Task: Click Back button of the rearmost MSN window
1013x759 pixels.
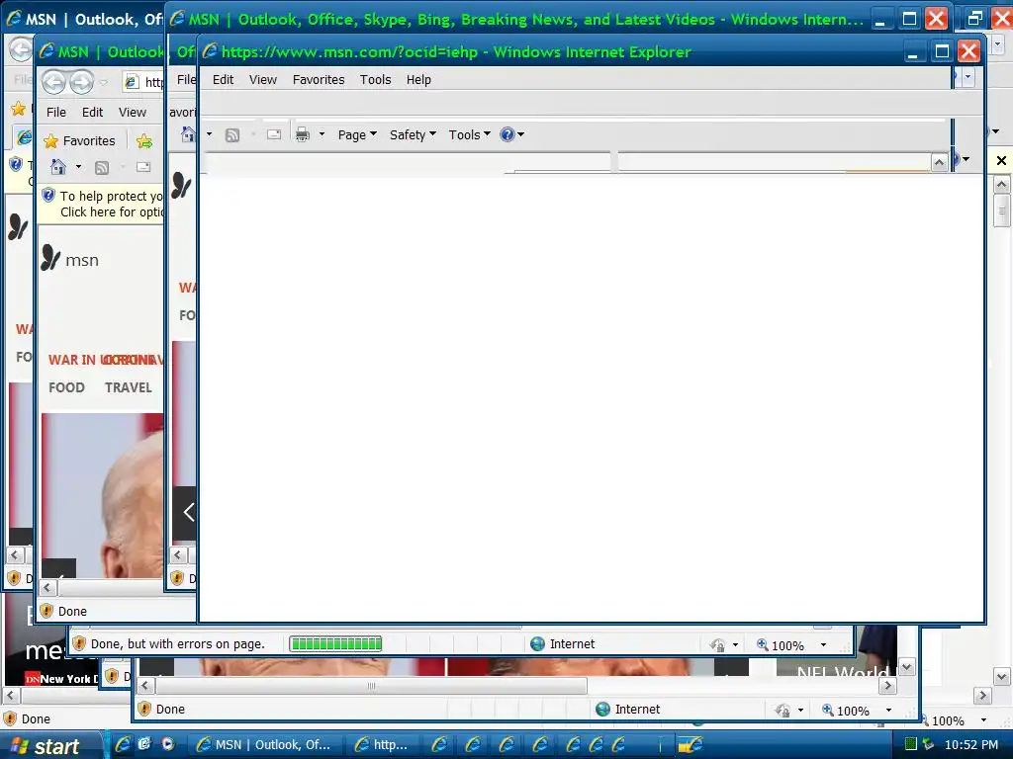Action: [x=21, y=49]
